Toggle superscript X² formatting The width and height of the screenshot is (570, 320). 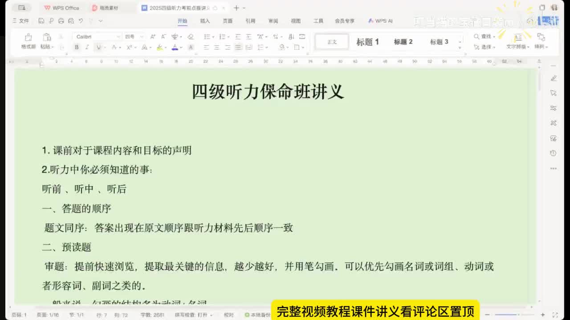[129, 47]
